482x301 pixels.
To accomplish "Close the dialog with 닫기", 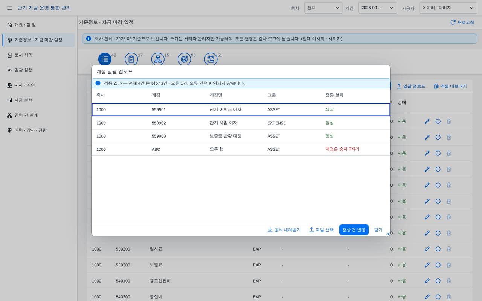I will pyautogui.click(x=378, y=230).
